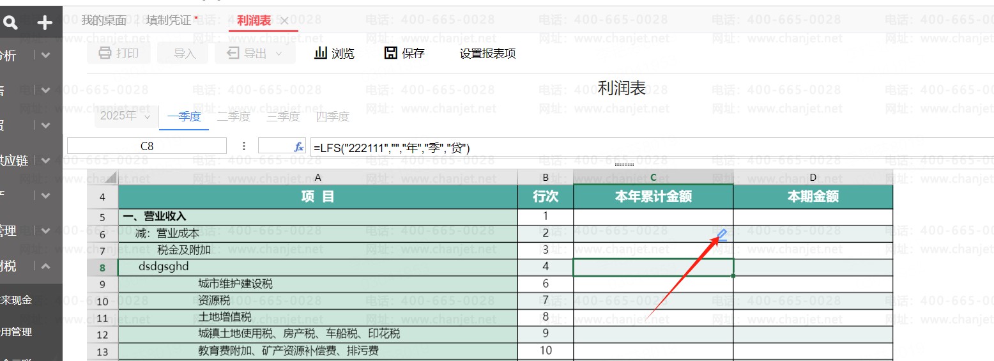Open the 导出 export dropdown
This screenshot has width=994, height=361.
tap(255, 53)
